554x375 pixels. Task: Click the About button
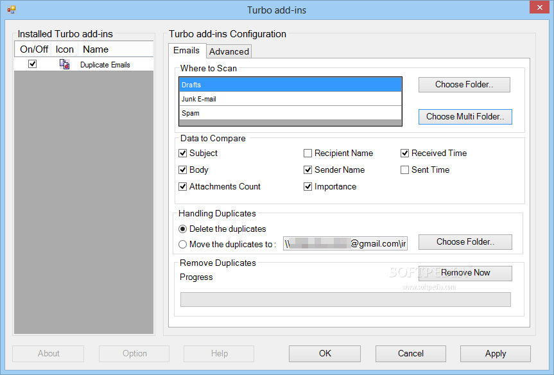click(48, 353)
